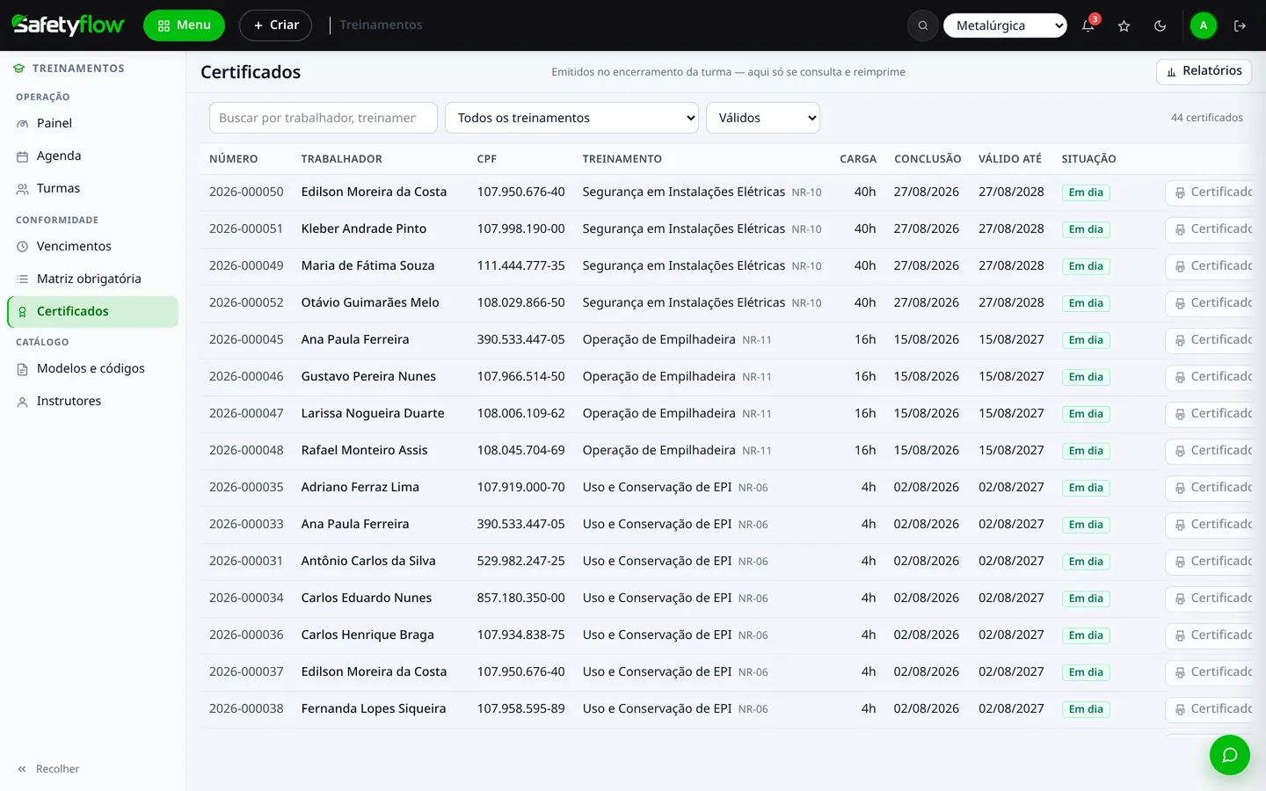Click the TRABALHADOR column header
Screen dimensions: 1266x791
[342, 159]
